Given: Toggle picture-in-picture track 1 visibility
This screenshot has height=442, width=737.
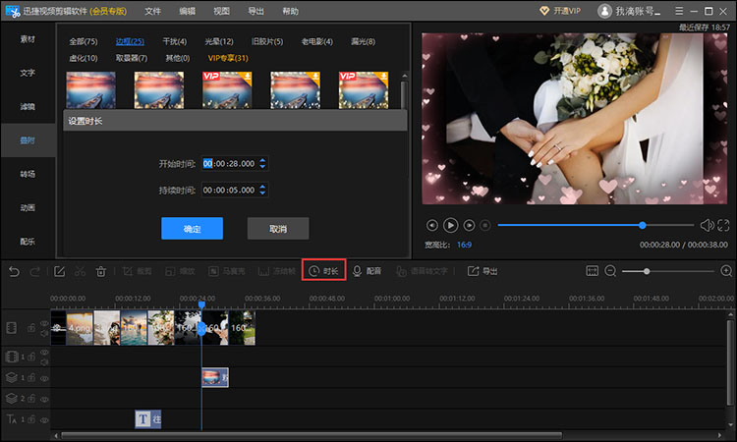Looking at the screenshot, I should click(x=44, y=353).
